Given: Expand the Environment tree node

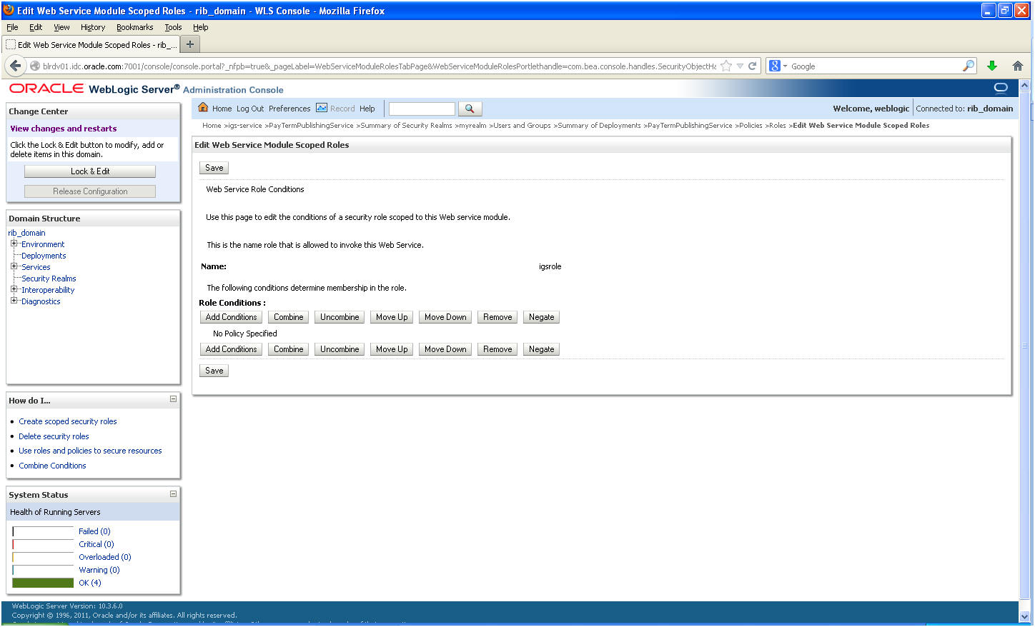Looking at the screenshot, I should 14,244.
